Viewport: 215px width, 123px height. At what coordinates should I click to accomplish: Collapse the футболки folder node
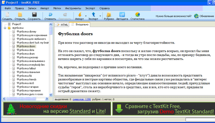tap(5, 28)
